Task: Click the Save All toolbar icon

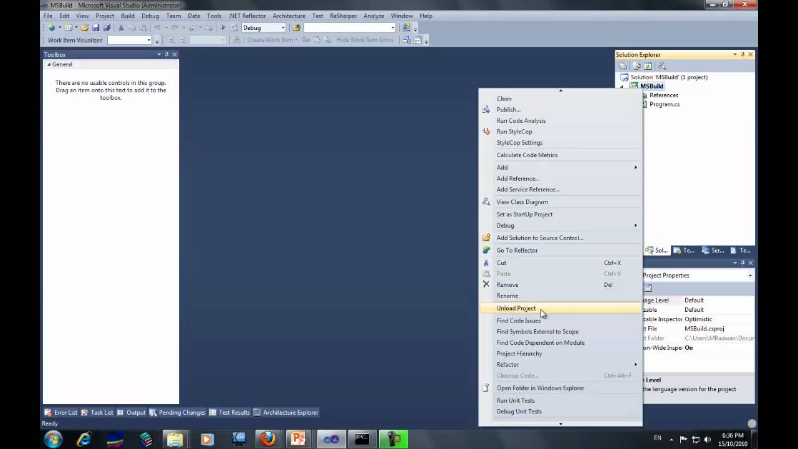Action: (x=107, y=27)
